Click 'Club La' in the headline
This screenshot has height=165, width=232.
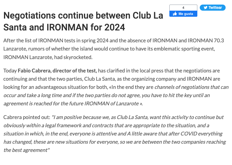(x=148, y=16)
